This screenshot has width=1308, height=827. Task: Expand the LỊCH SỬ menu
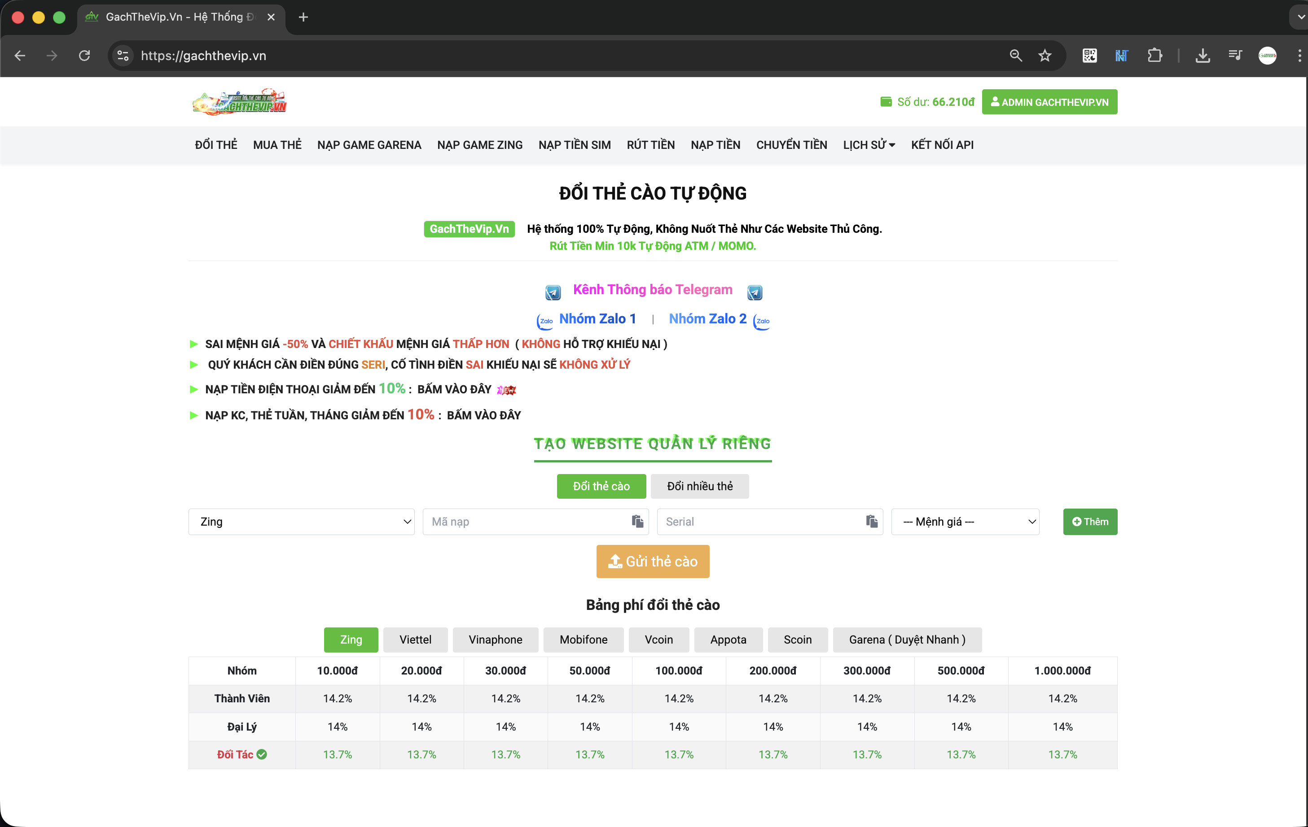[869, 145]
